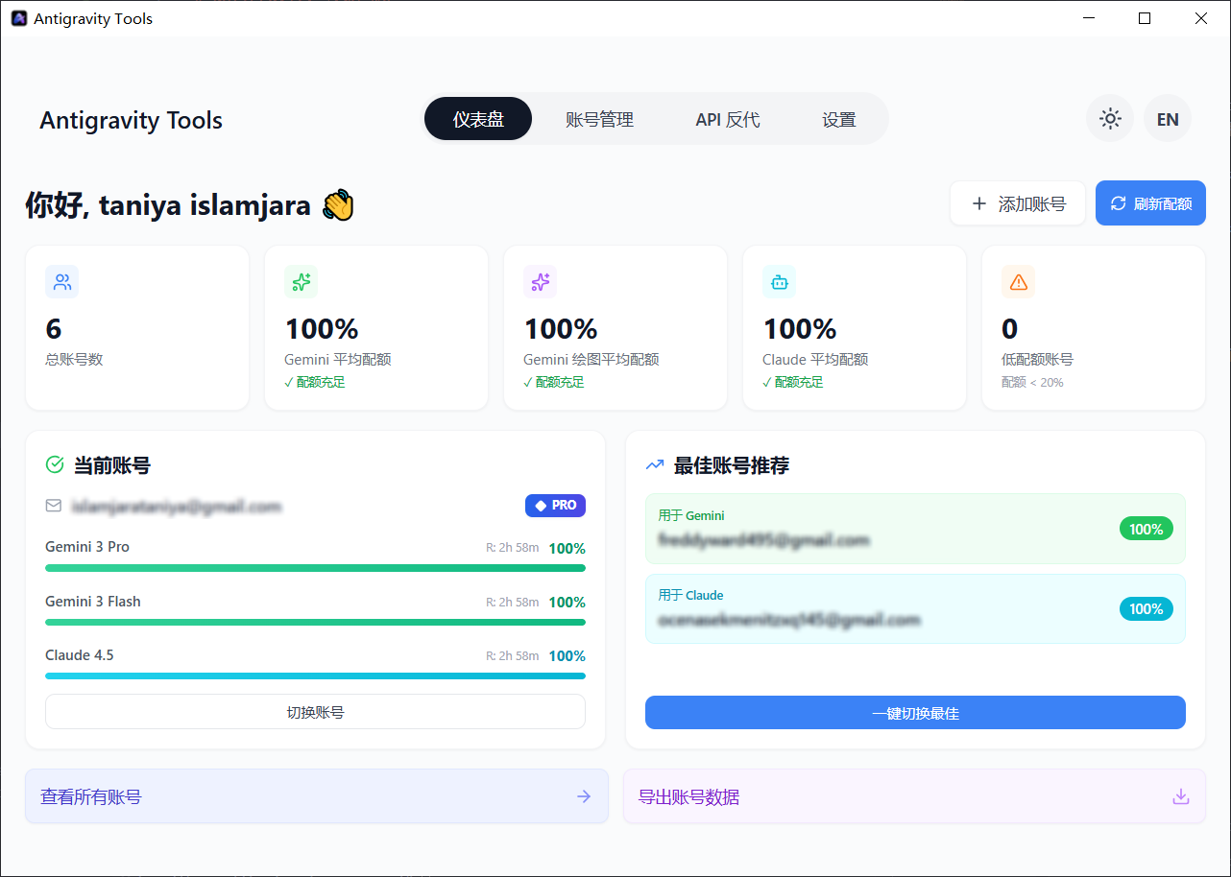
Task: Click the Gemini average quota sparkle icon
Action: pos(302,282)
